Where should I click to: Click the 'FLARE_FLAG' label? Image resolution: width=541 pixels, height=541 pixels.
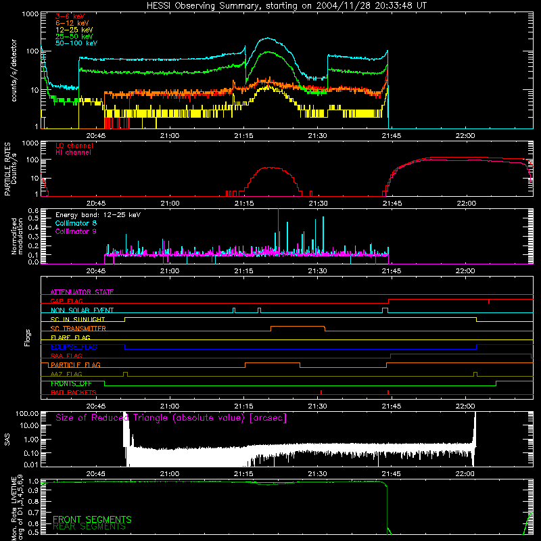click(70, 337)
